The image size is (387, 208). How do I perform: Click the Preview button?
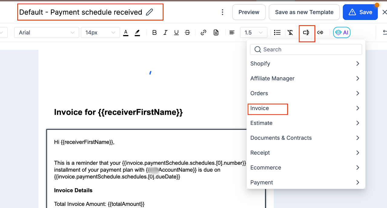tap(249, 12)
